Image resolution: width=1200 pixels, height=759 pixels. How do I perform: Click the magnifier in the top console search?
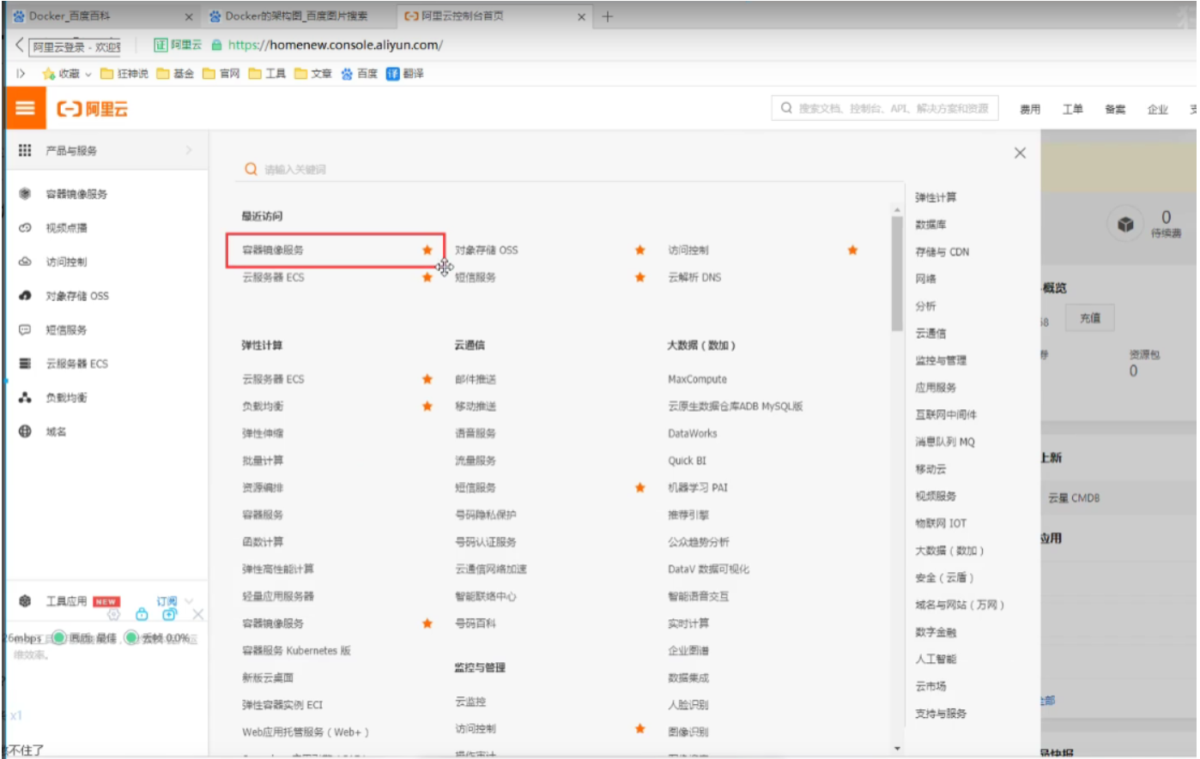[786, 108]
